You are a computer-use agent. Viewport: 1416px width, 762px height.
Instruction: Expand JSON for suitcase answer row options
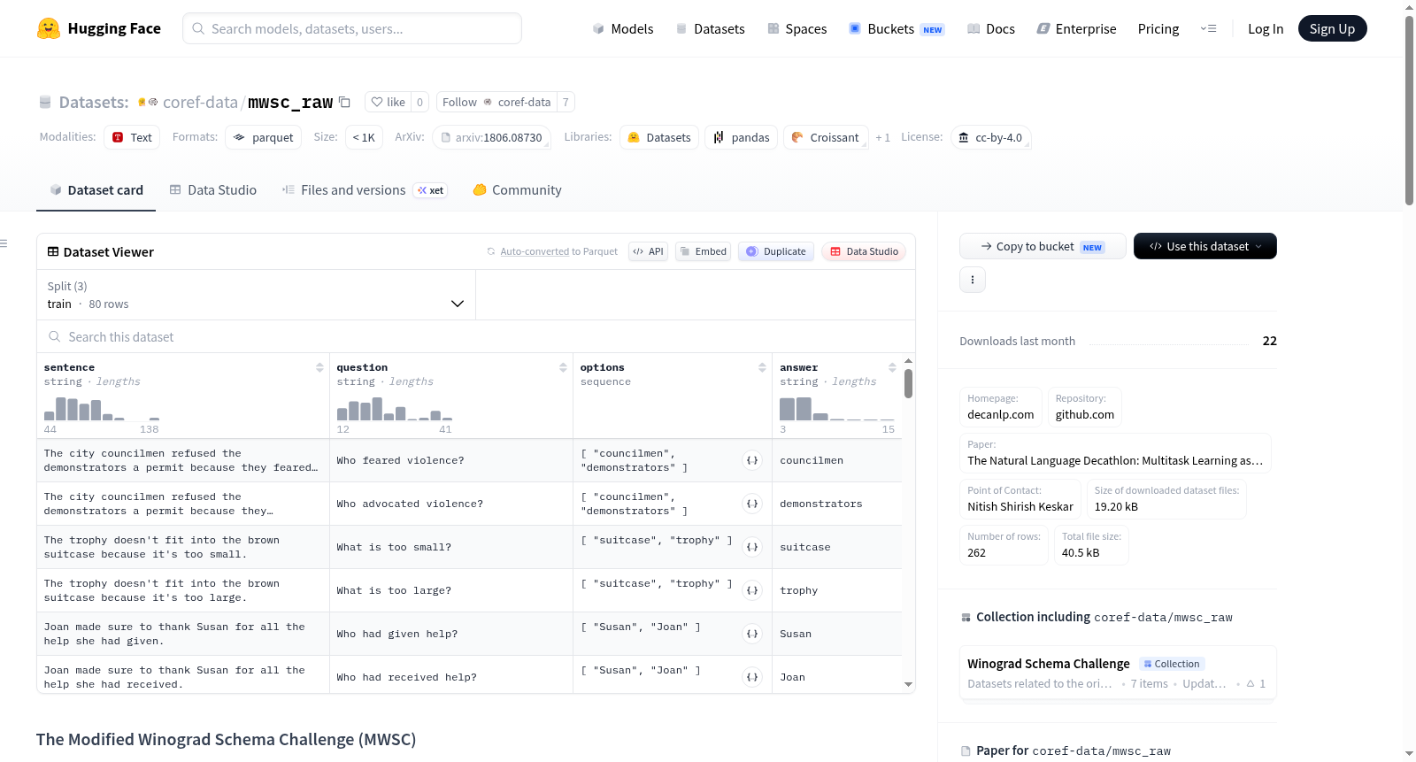pos(752,547)
